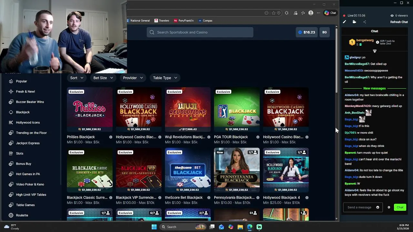
Task: Select Trending on the Floor
Action: [x=31, y=133]
